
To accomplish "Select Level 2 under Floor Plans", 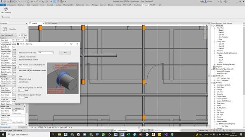I will click(x=221, y=32).
